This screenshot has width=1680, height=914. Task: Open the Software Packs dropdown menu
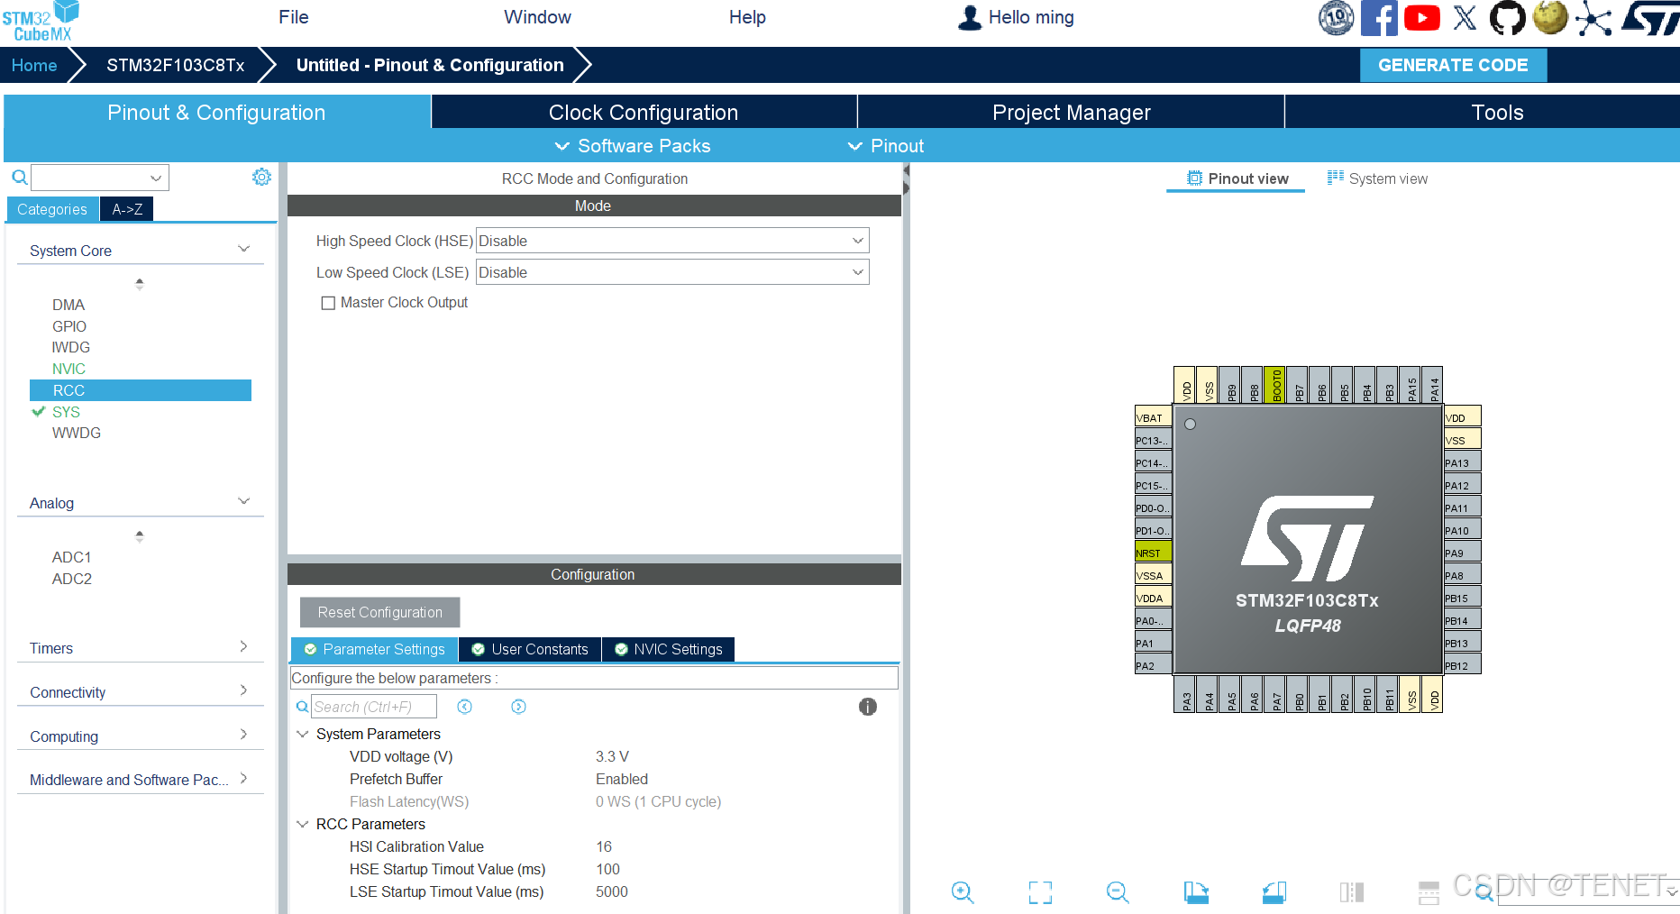632,146
